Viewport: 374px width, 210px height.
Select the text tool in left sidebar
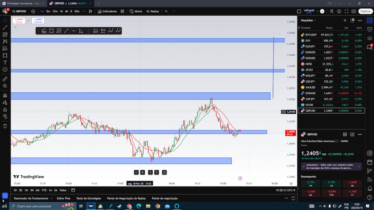point(5,62)
